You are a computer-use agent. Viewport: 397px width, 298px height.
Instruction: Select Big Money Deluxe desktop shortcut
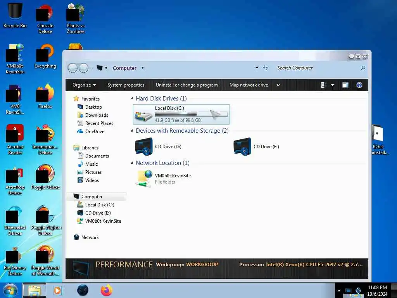coord(15,261)
